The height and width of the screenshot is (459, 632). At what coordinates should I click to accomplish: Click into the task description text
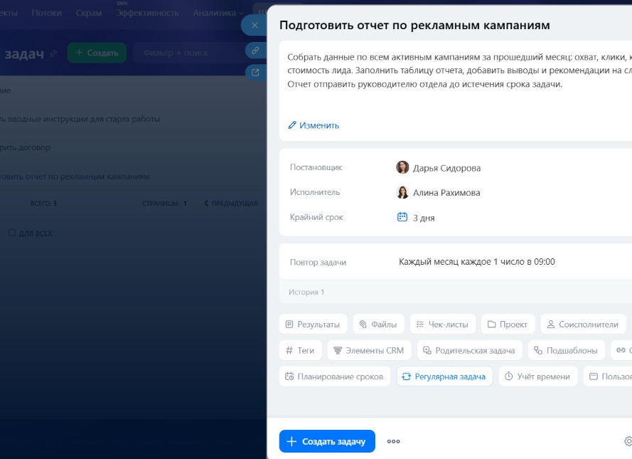[x=459, y=70]
